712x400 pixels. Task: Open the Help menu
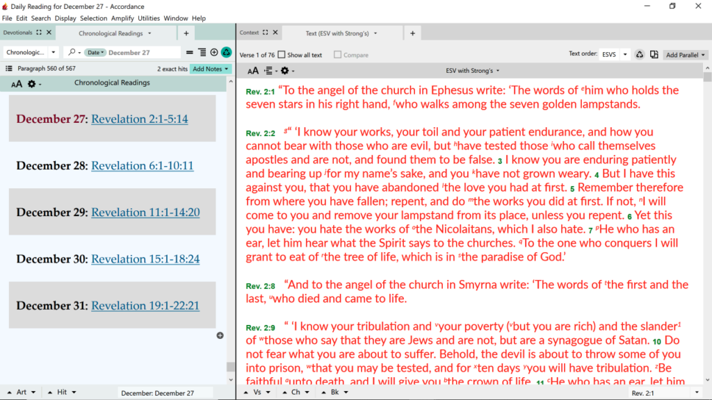pyautogui.click(x=199, y=18)
